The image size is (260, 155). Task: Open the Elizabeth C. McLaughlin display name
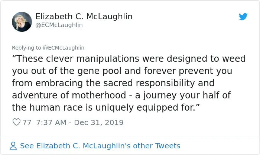pos(84,17)
